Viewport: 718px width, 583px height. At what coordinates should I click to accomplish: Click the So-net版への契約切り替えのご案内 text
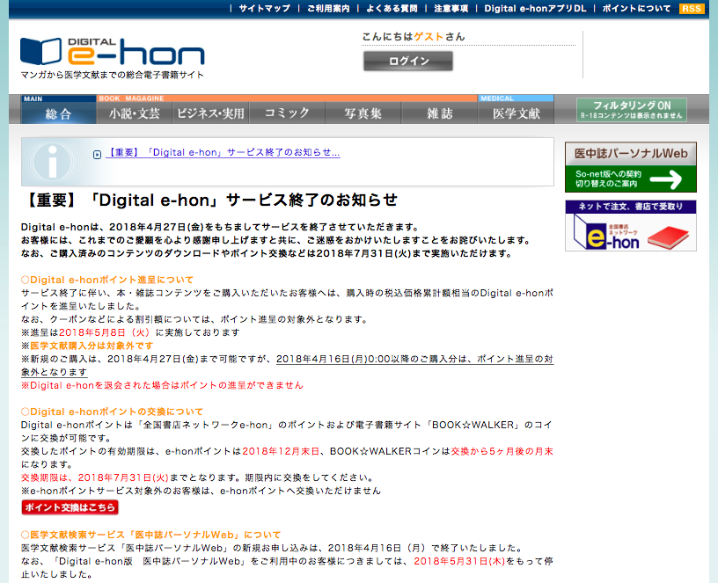pyautogui.click(x=608, y=179)
